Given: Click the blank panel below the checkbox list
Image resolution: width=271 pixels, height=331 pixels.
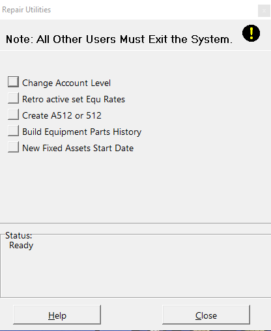Looking at the screenshot, I should (135, 187).
